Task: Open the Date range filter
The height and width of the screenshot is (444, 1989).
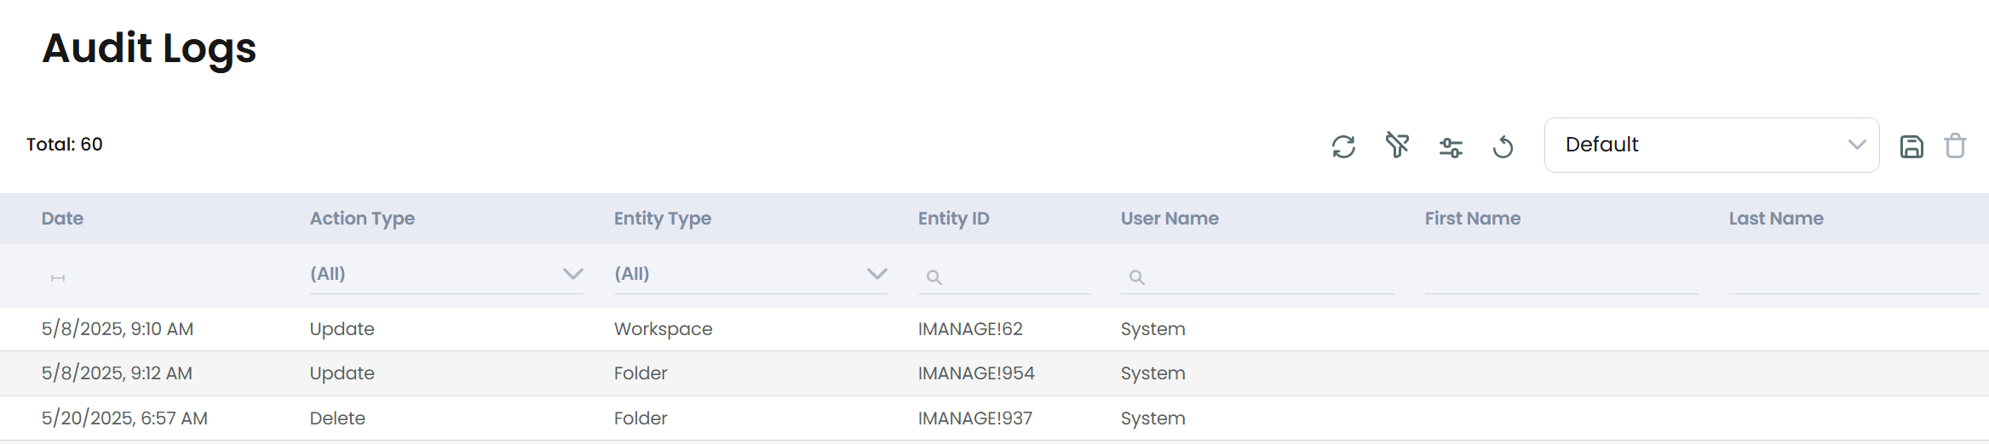Action: click(58, 277)
